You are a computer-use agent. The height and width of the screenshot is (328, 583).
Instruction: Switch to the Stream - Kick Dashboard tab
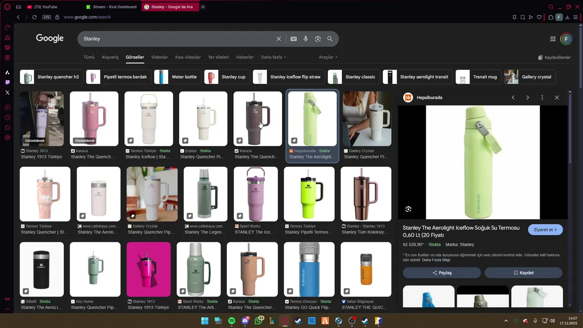tap(112, 7)
